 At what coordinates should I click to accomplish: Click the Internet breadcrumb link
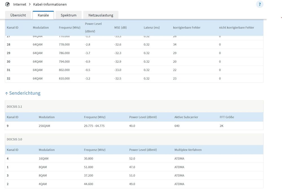click(x=19, y=4)
